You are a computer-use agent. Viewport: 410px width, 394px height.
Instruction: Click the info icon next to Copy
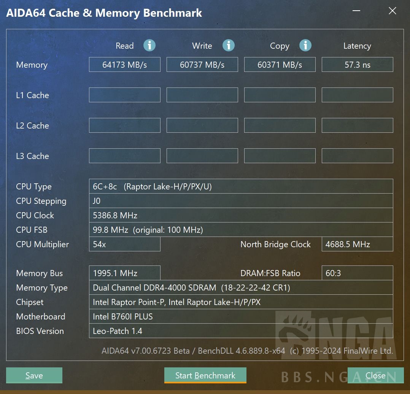[305, 46]
